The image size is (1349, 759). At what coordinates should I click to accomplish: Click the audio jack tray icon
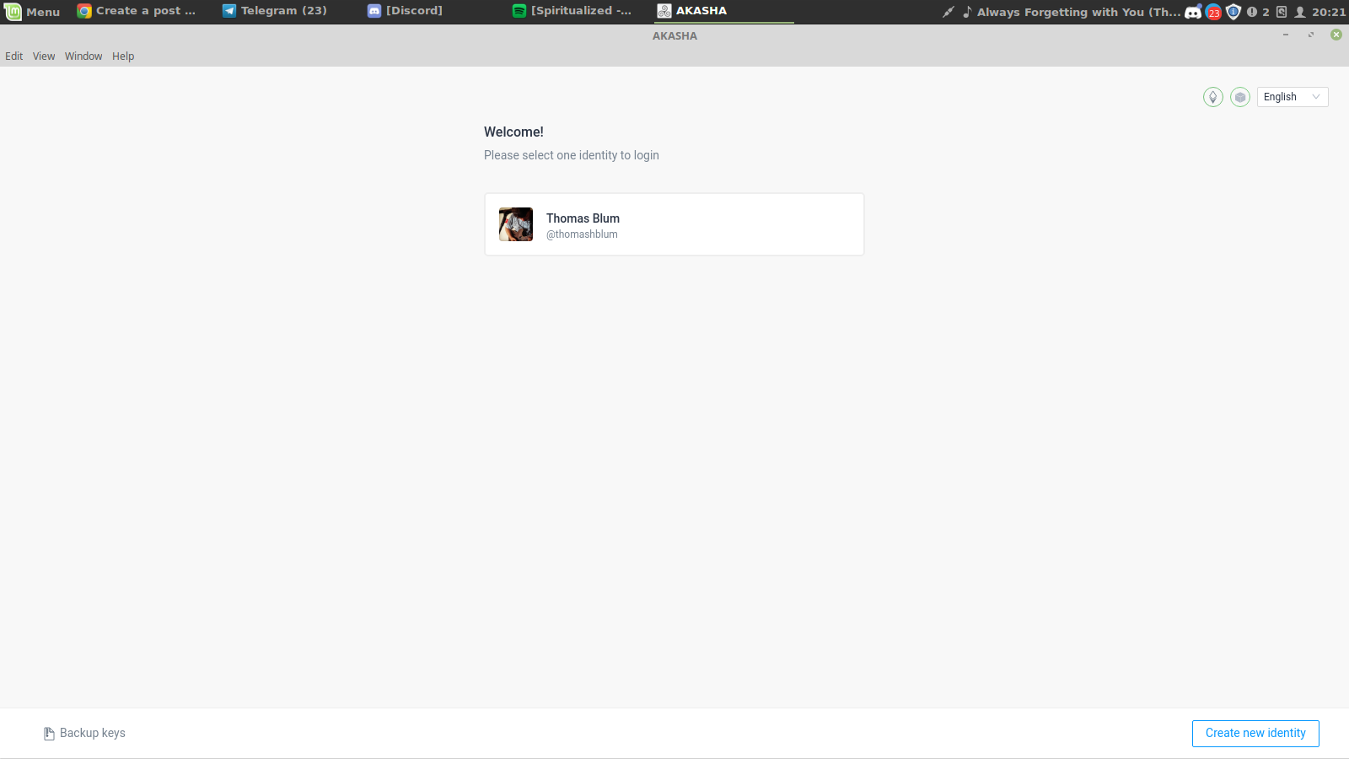[949, 12]
